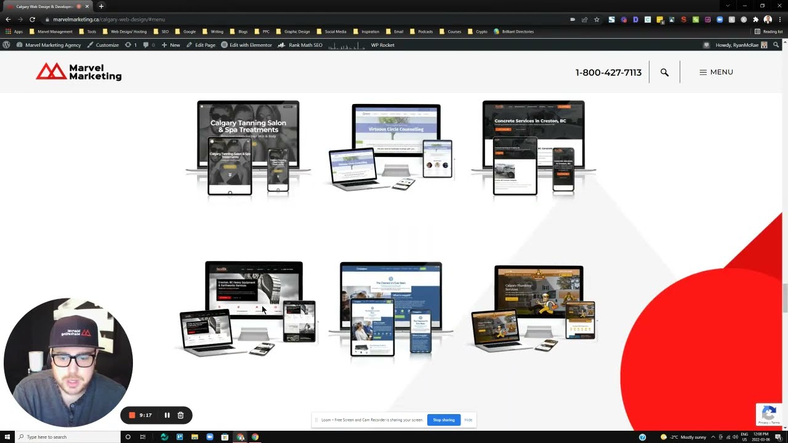The height and width of the screenshot is (443, 788).
Task: Click the comments bubble in admin bar
Action: tap(149, 45)
